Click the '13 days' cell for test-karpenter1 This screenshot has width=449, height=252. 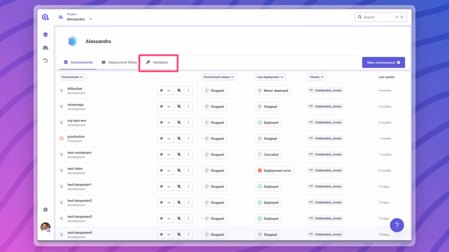click(x=384, y=187)
